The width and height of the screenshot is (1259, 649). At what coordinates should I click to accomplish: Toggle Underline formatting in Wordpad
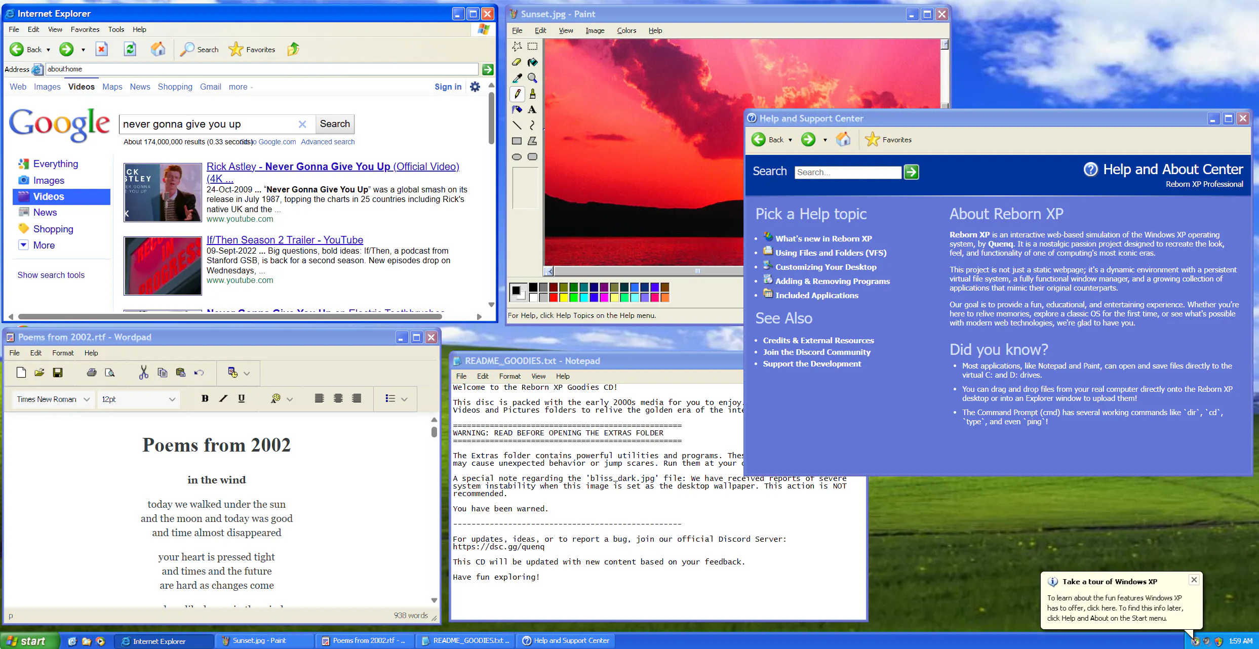(x=242, y=398)
